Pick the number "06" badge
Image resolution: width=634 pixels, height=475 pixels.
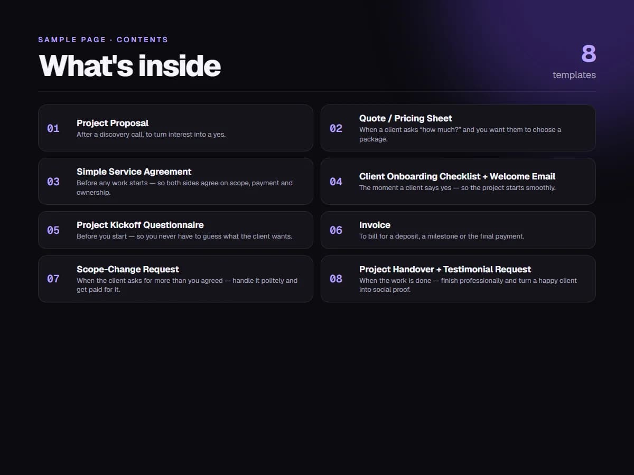coord(336,230)
